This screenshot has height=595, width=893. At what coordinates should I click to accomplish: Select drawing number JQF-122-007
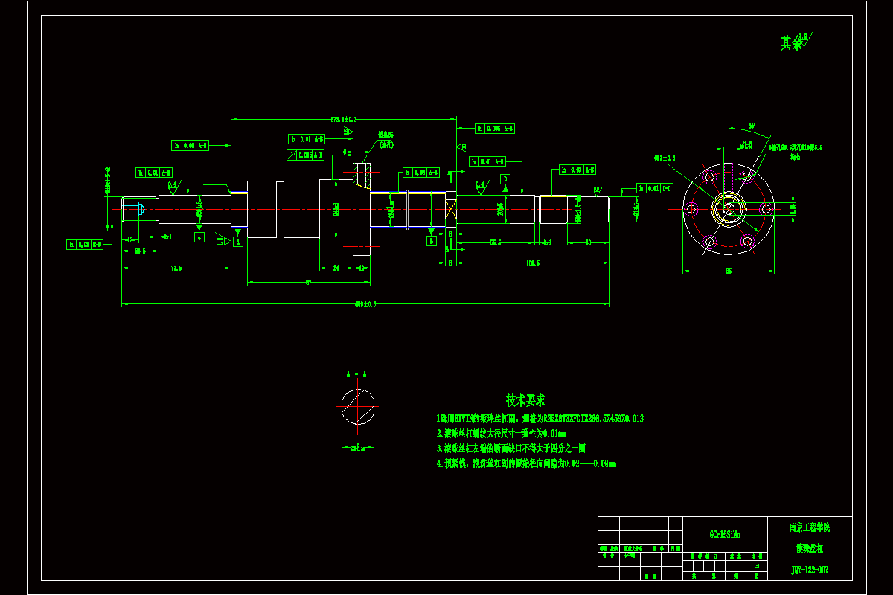click(x=810, y=570)
